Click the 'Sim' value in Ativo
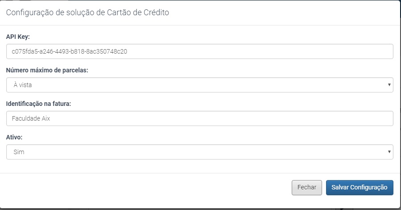 (19, 152)
